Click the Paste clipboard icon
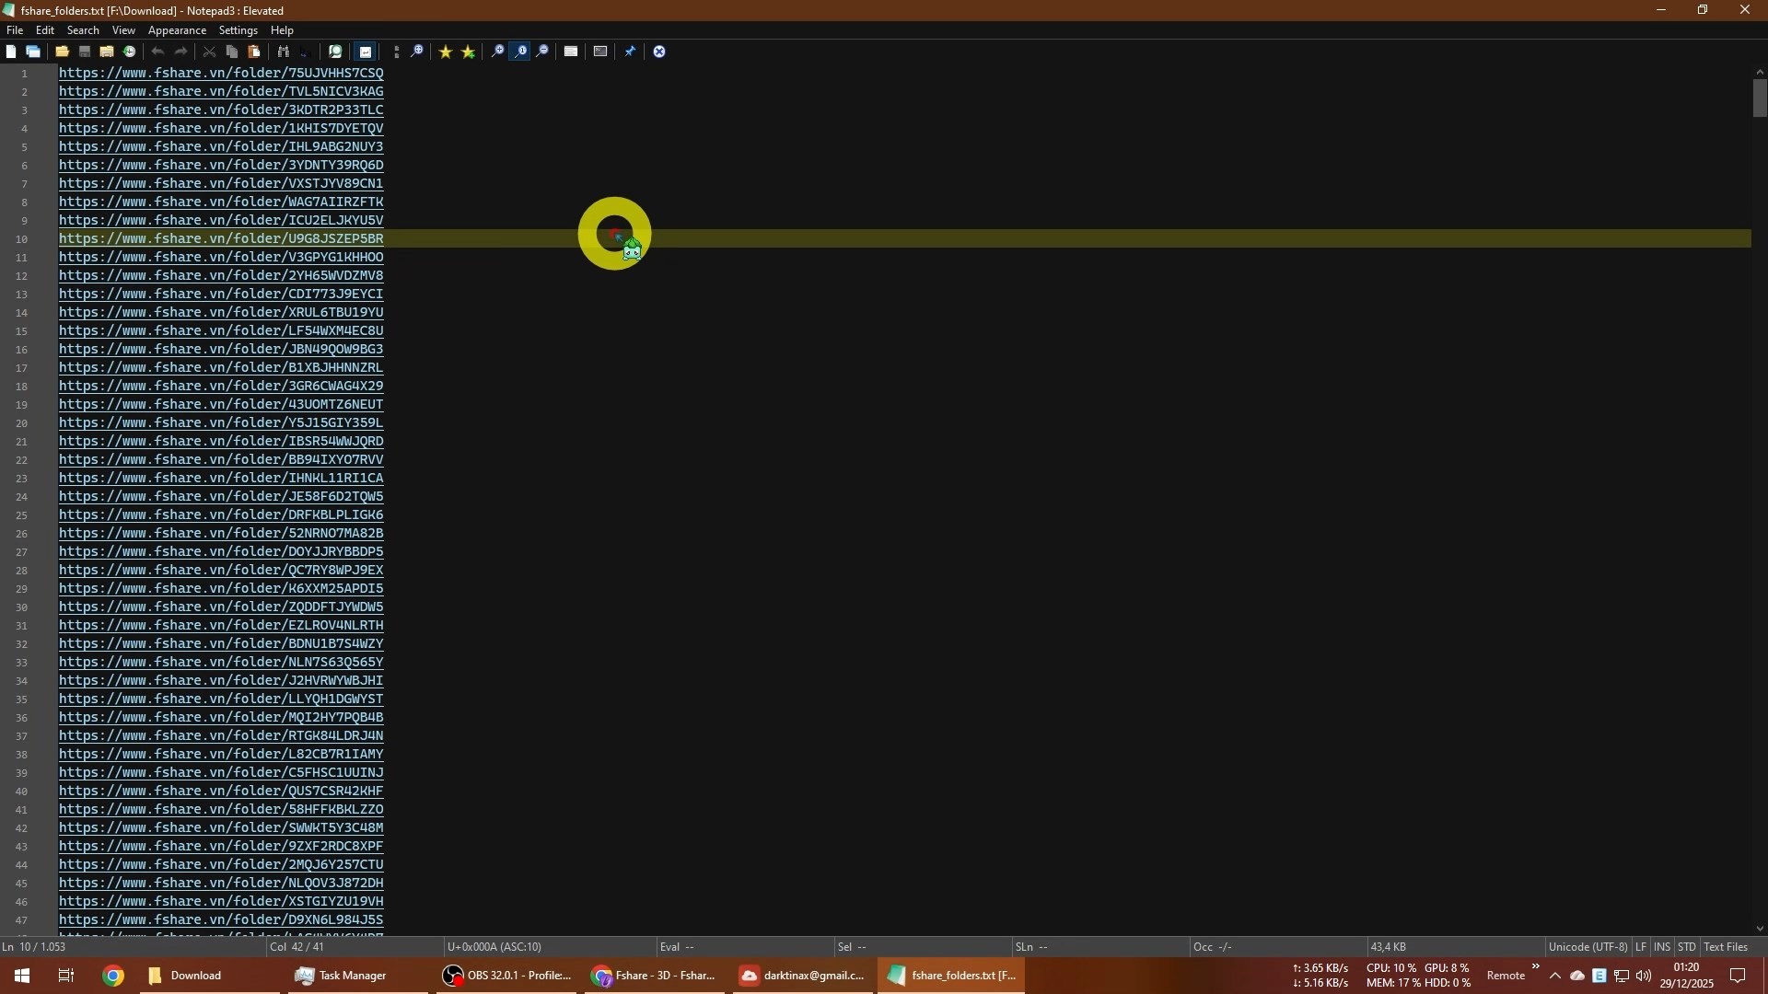 tap(255, 52)
